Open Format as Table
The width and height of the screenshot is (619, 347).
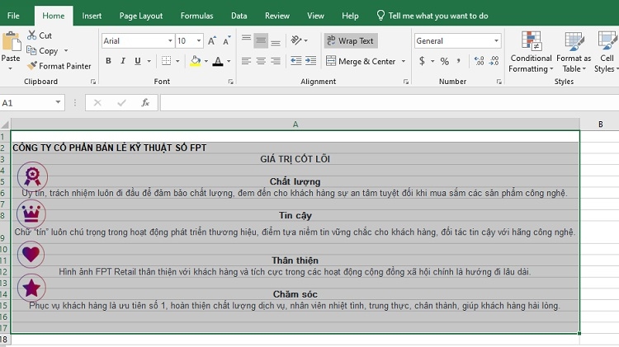point(574,52)
